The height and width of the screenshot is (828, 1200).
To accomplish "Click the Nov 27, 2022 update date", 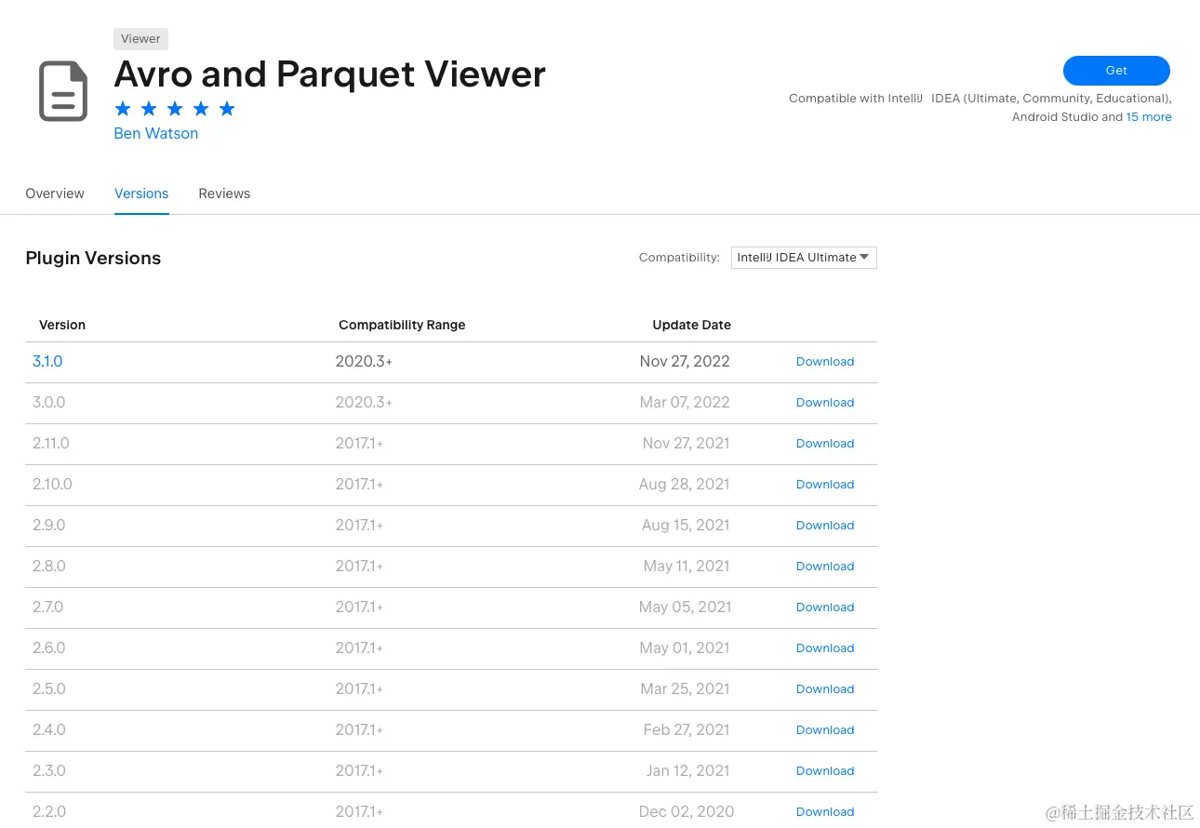I will pos(685,362).
